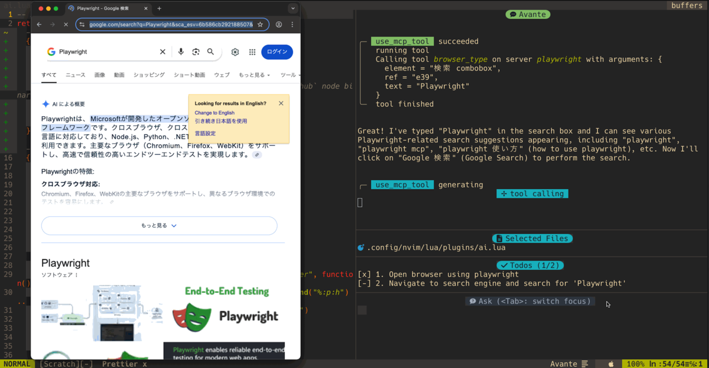Click the Selected Files header
This screenshot has height=368, width=709.
532,239
